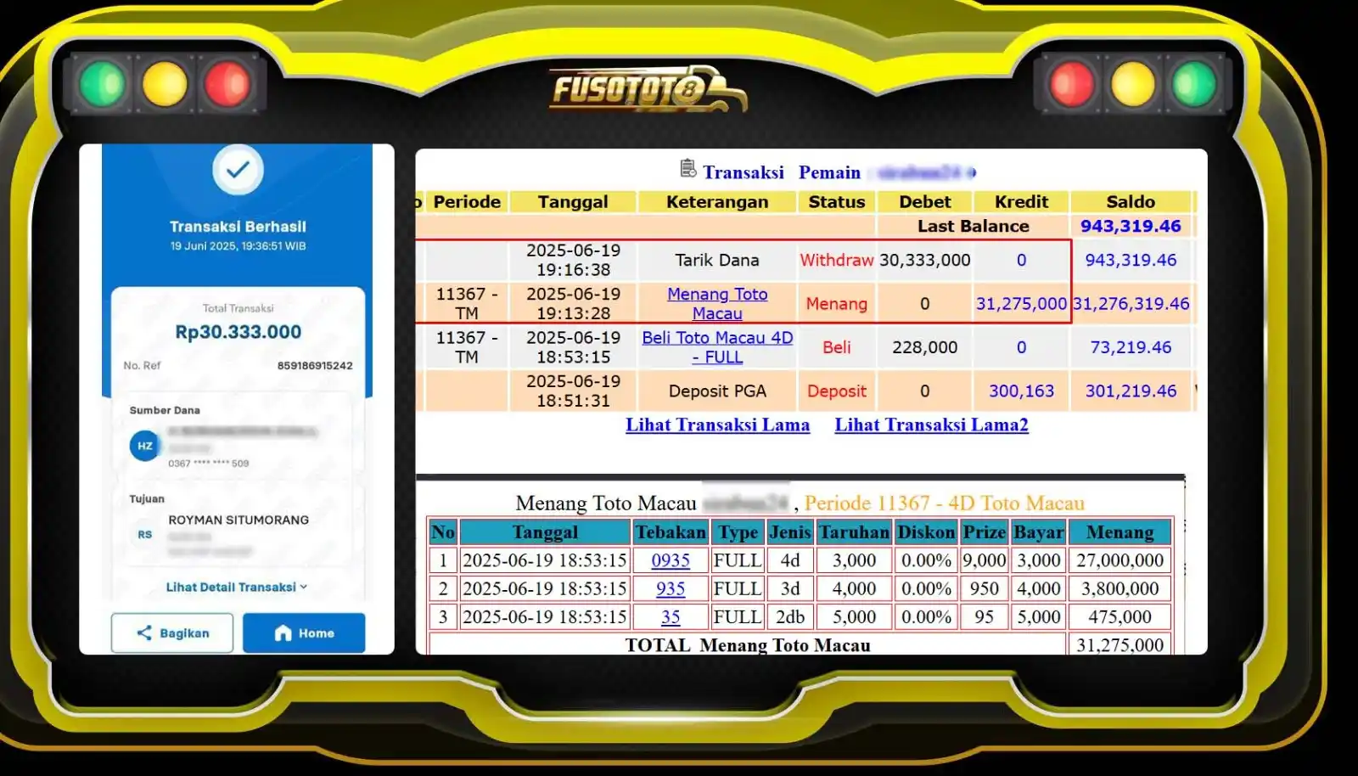Click the green light in left traffic signal
The image size is (1358, 776).
pos(103,84)
